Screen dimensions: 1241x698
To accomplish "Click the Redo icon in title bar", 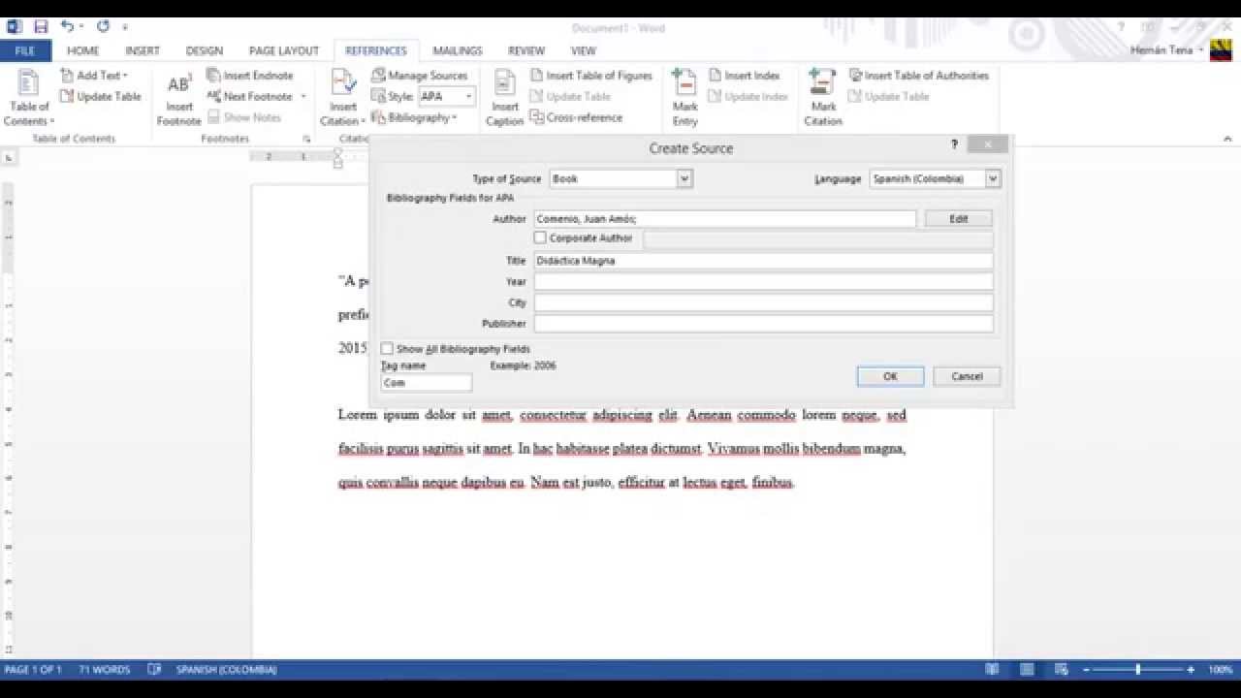I will [x=103, y=27].
